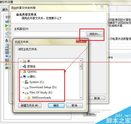
Task: Select the 360Downloads folder icon
Action: click(29, 97)
